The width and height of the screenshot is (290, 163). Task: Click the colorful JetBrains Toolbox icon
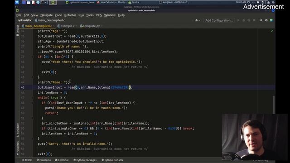pos(272,20)
